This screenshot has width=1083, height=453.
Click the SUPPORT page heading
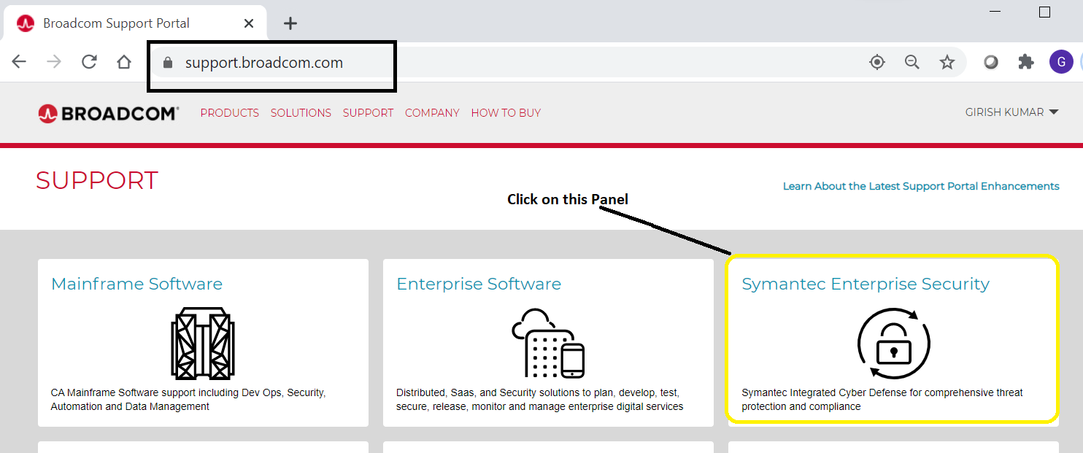point(97,181)
